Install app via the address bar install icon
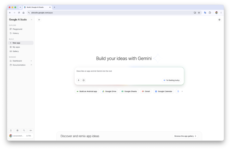The height and width of the screenshot is (150, 231). 195,13
